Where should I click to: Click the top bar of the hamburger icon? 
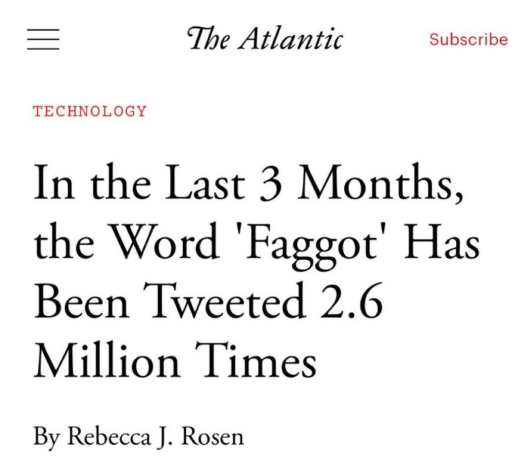[43, 30]
